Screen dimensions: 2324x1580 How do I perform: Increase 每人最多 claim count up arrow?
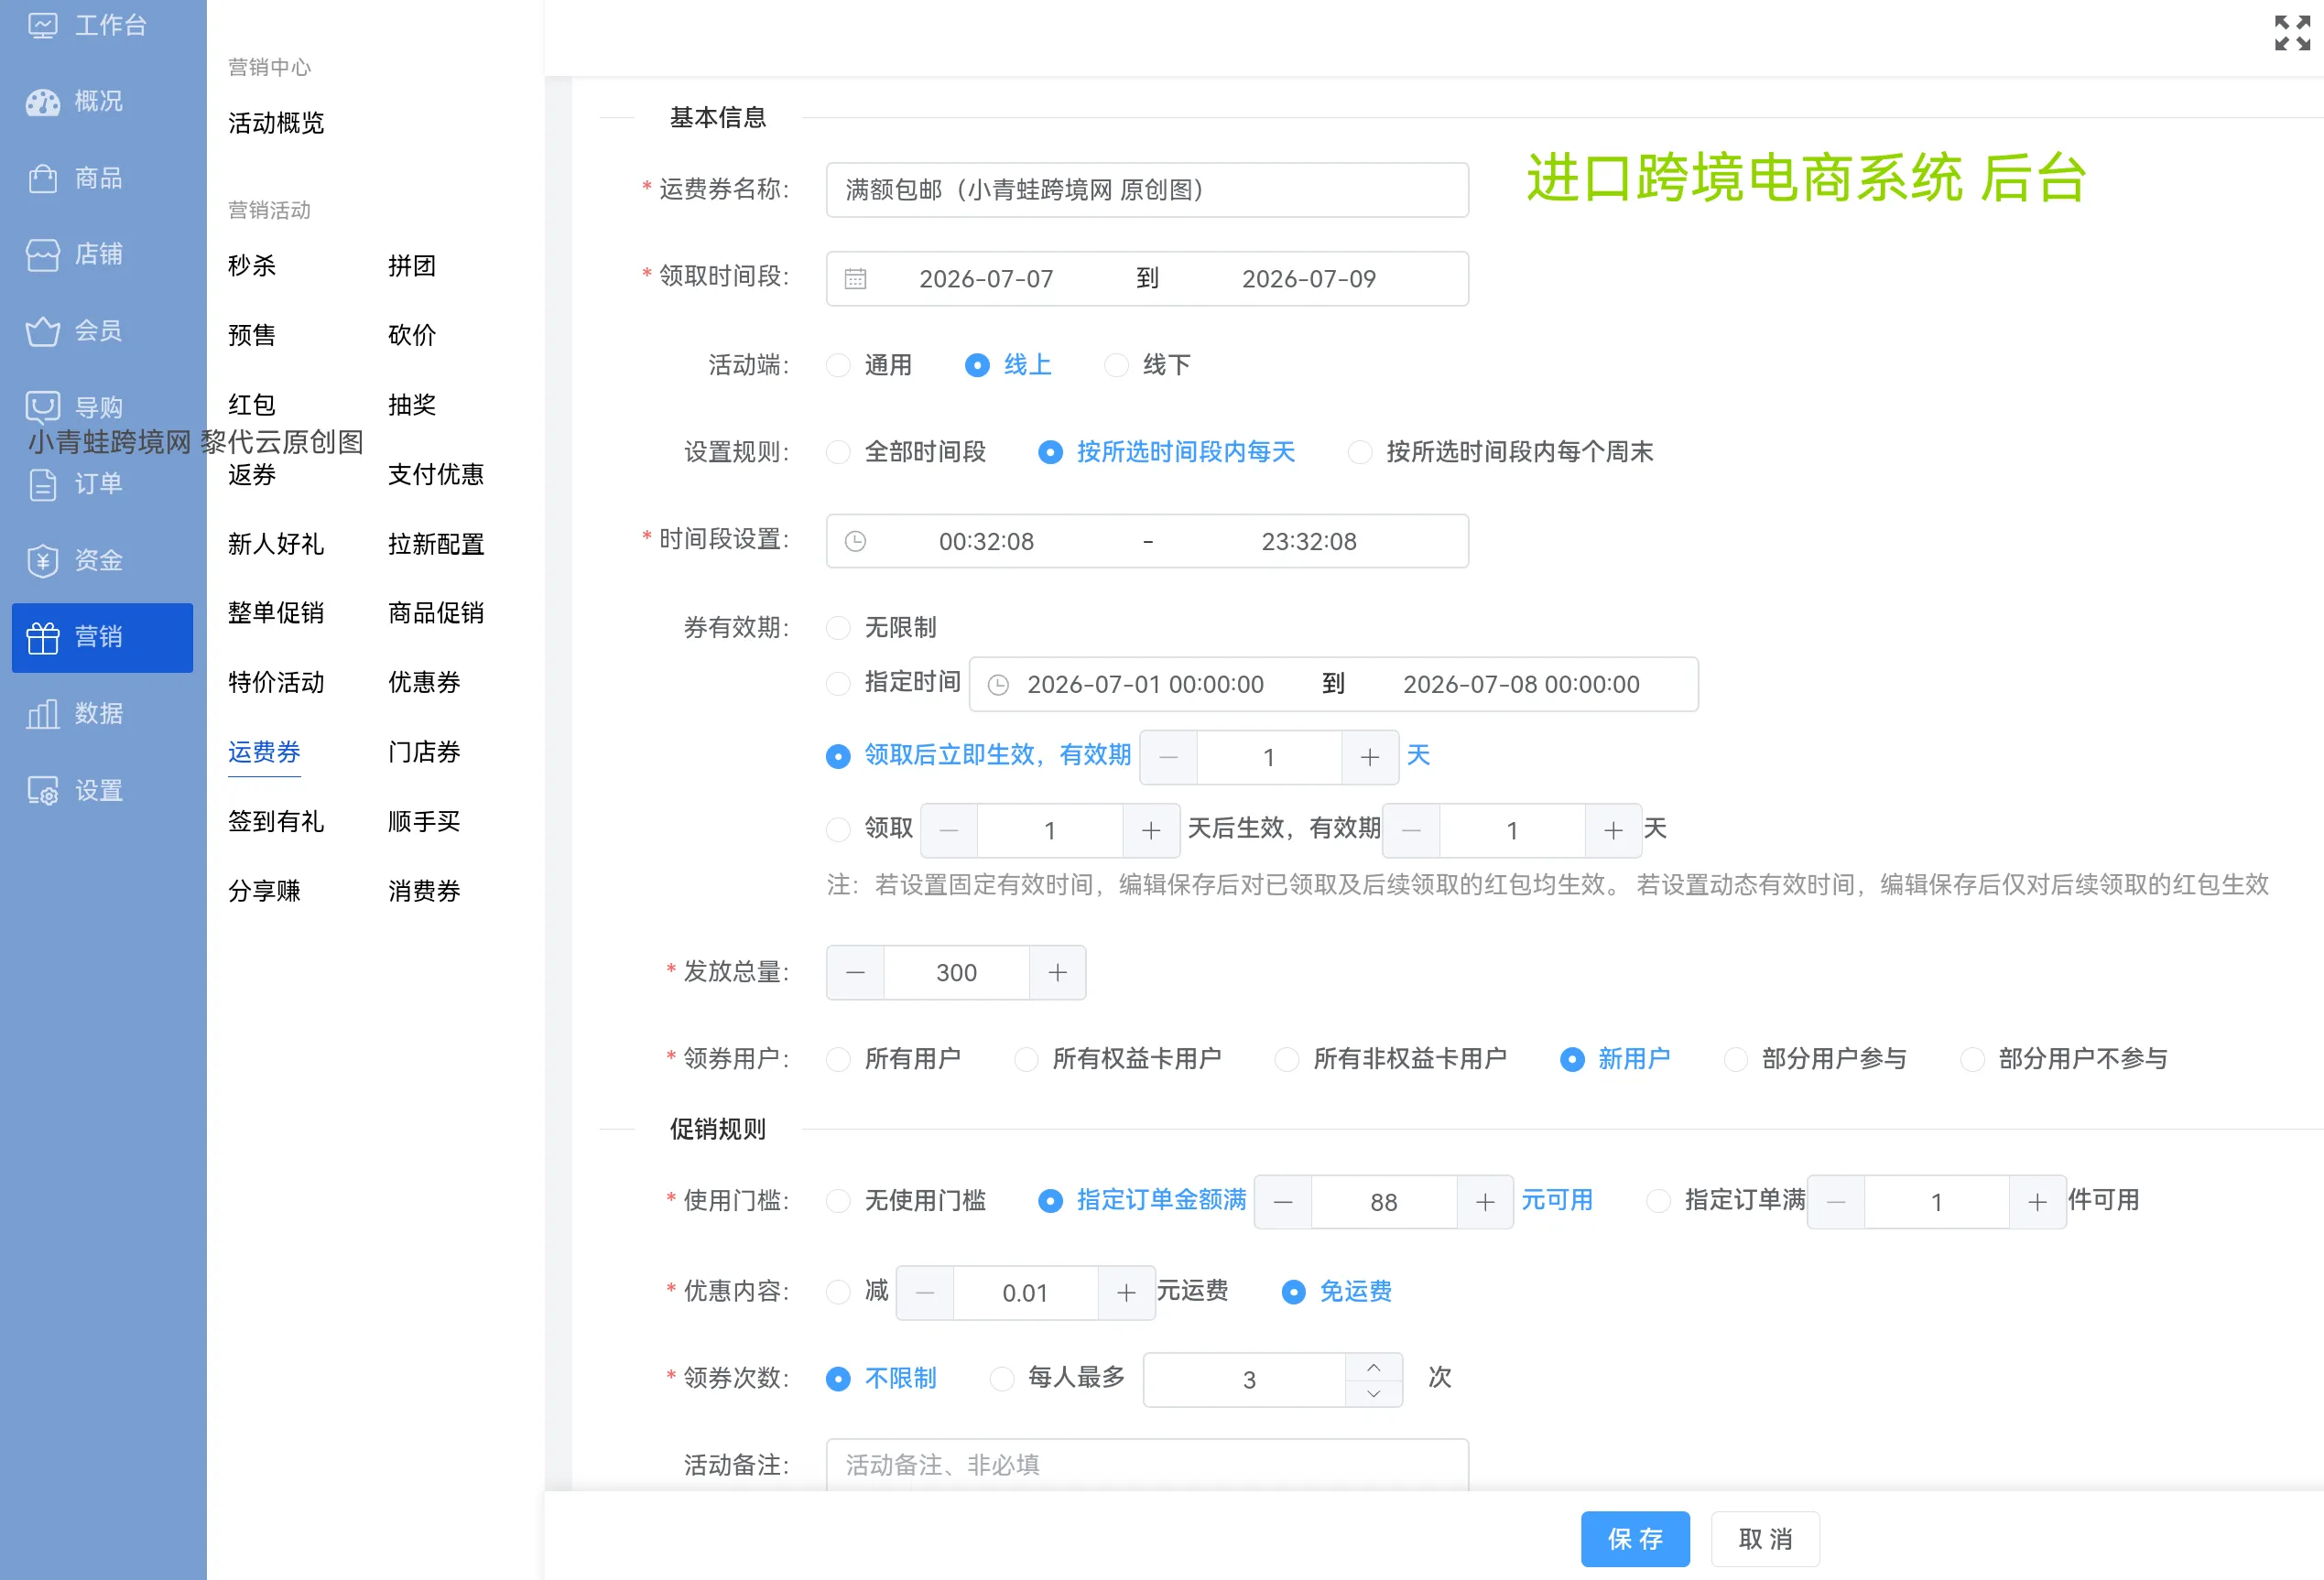1374,1367
